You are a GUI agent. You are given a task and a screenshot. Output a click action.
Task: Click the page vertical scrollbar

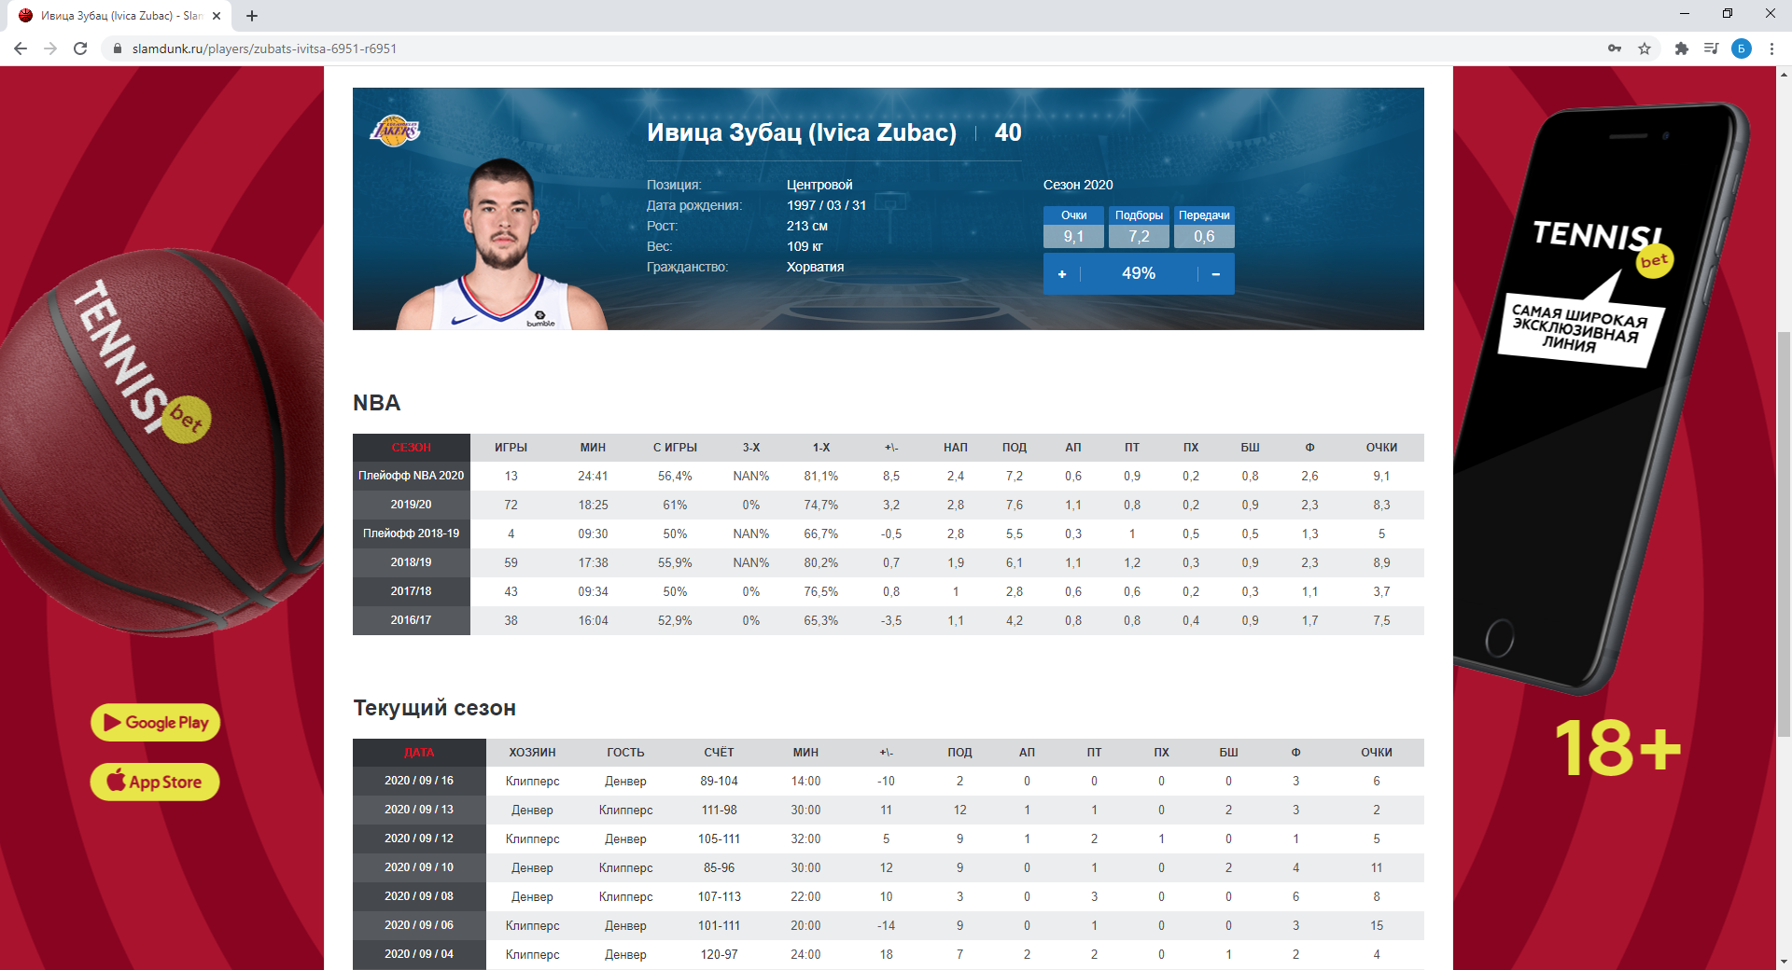[x=1784, y=536]
